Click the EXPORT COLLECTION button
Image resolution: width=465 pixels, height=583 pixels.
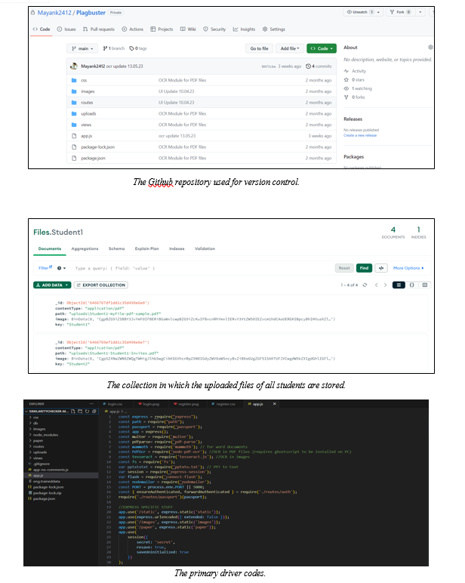pos(100,285)
